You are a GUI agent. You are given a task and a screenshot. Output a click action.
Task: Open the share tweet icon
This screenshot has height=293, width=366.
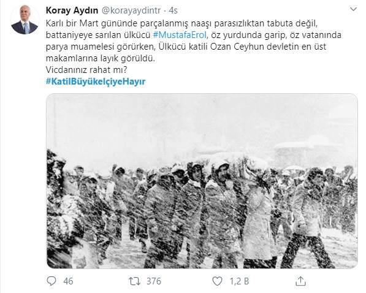coord(300,281)
